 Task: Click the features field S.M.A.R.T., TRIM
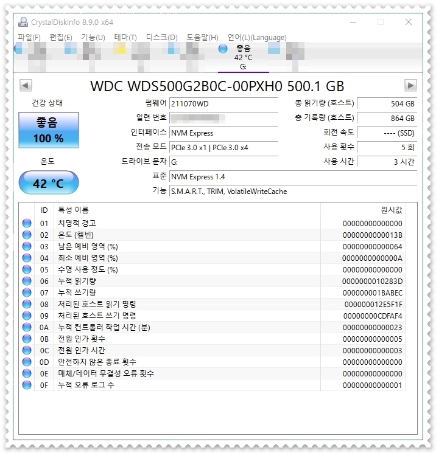click(x=293, y=192)
